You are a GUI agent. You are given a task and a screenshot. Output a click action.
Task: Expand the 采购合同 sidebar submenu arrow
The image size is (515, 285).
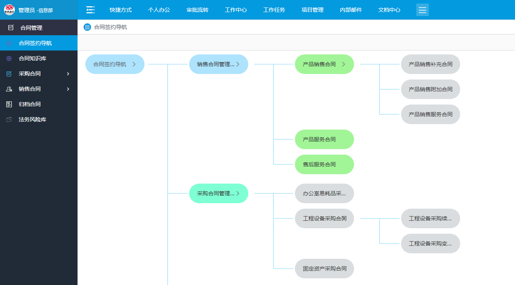(68, 74)
